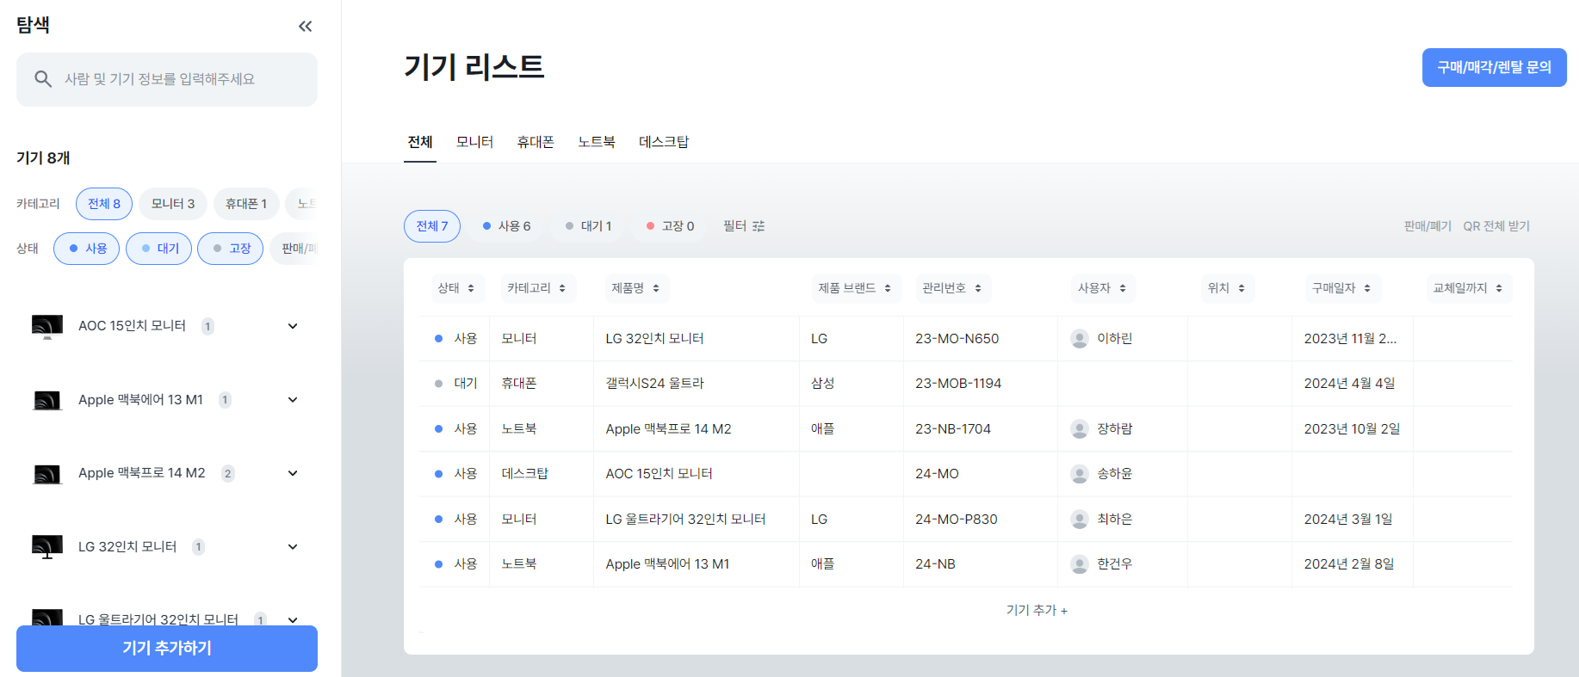Click sort icon on 상태 column
Viewport: 1579px width, 677px height.
point(471,288)
